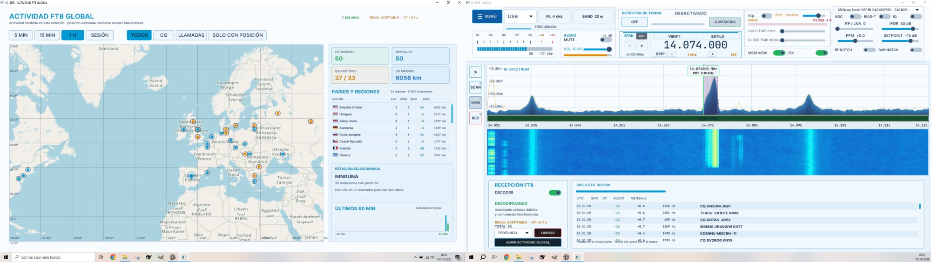The height and width of the screenshot is (262, 931).
Task: Open Chrome from the left taskbar
Action: tap(113, 257)
